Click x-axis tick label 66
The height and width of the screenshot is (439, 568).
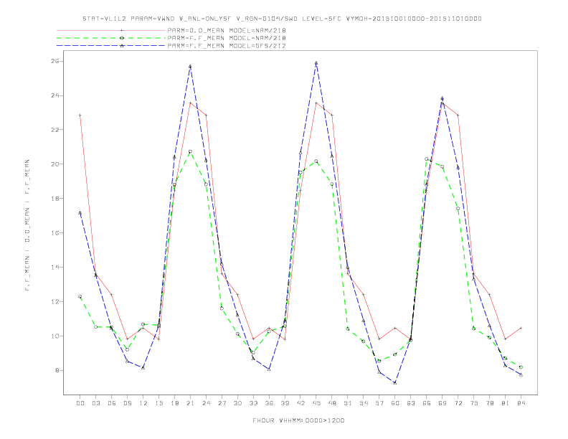point(427,403)
